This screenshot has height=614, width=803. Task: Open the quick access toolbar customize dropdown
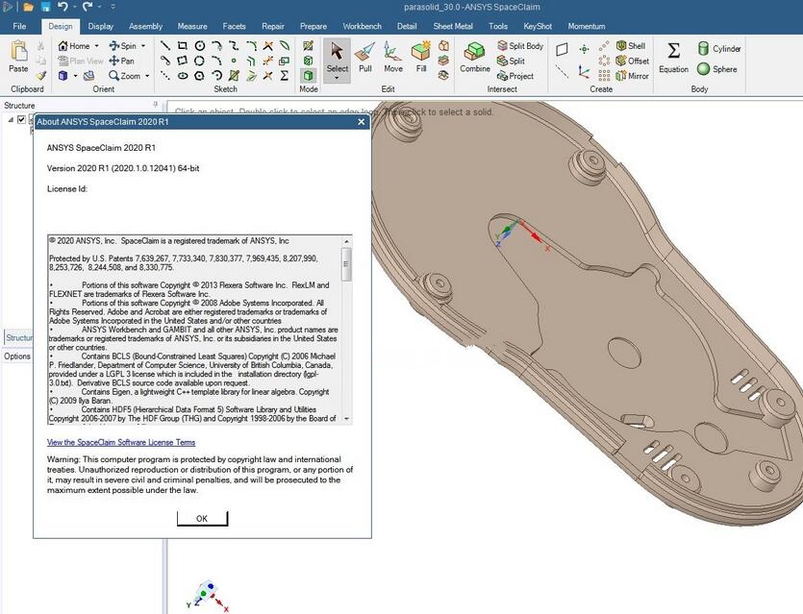click(x=113, y=7)
